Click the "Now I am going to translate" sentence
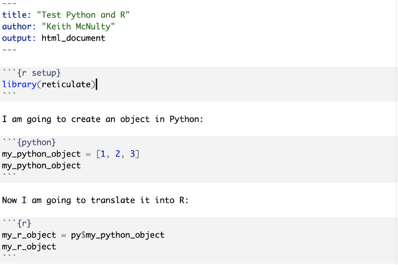Screen dimensions: 398x265 click(95, 200)
